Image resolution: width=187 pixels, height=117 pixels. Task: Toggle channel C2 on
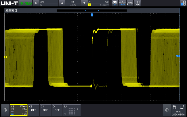pyautogui.click(x=33, y=110)
